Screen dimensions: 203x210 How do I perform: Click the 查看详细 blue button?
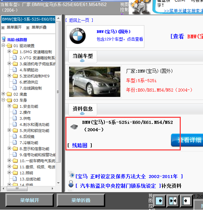click(x=187, y=140)
